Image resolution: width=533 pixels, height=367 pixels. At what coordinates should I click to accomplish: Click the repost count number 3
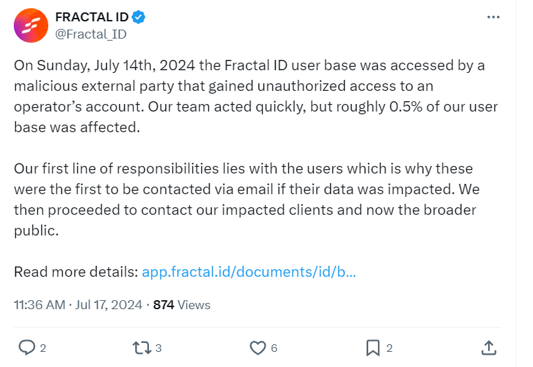159,348
